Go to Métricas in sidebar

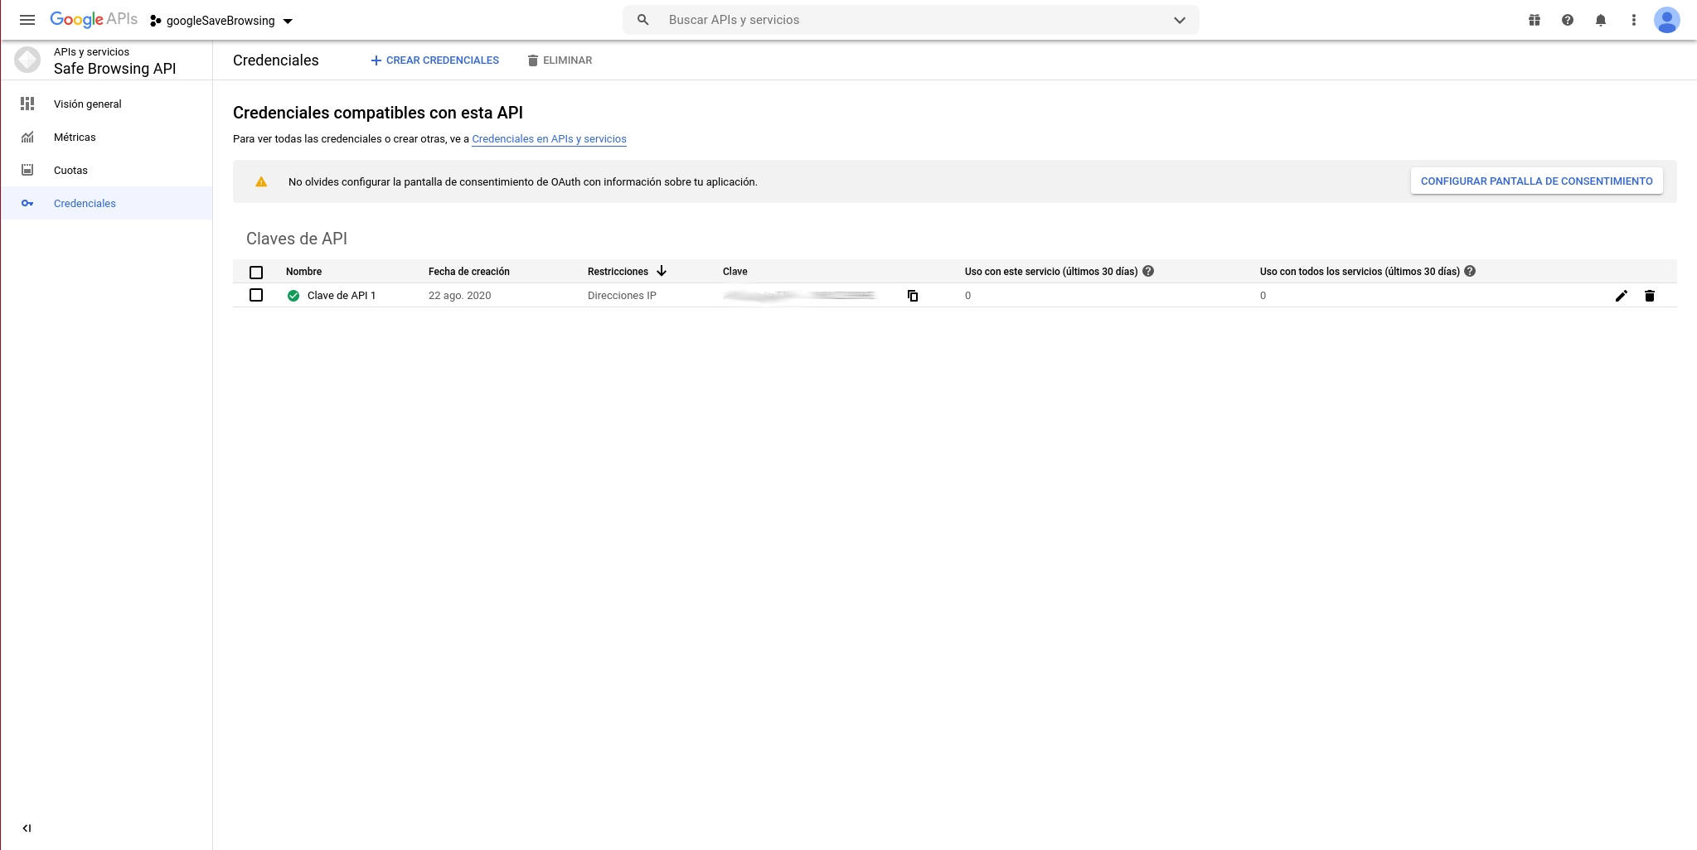point(75,138)
